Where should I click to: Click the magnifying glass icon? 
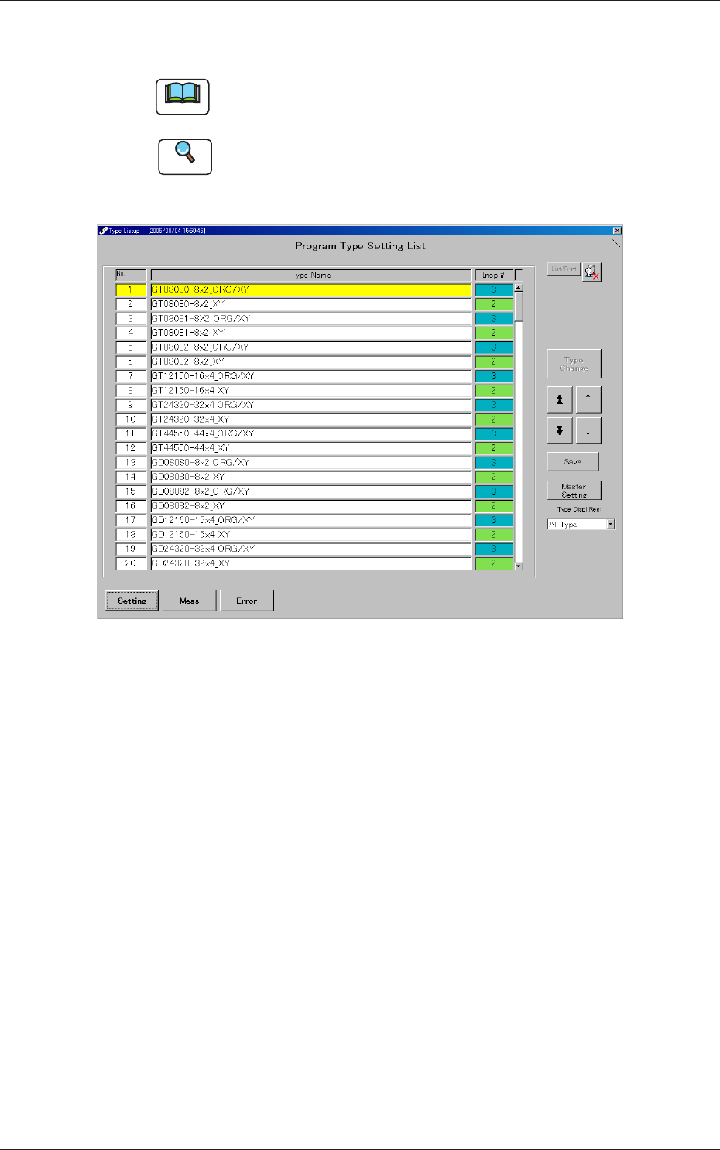point(185,156)
